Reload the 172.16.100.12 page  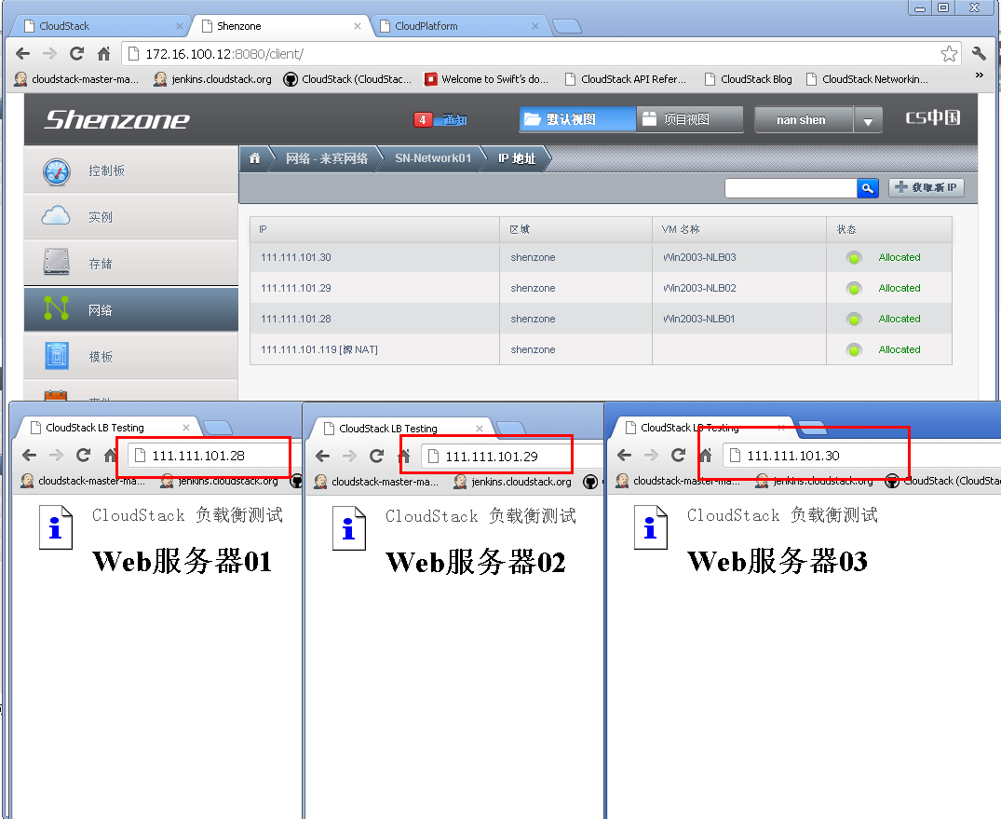click(x=76, y=54)
